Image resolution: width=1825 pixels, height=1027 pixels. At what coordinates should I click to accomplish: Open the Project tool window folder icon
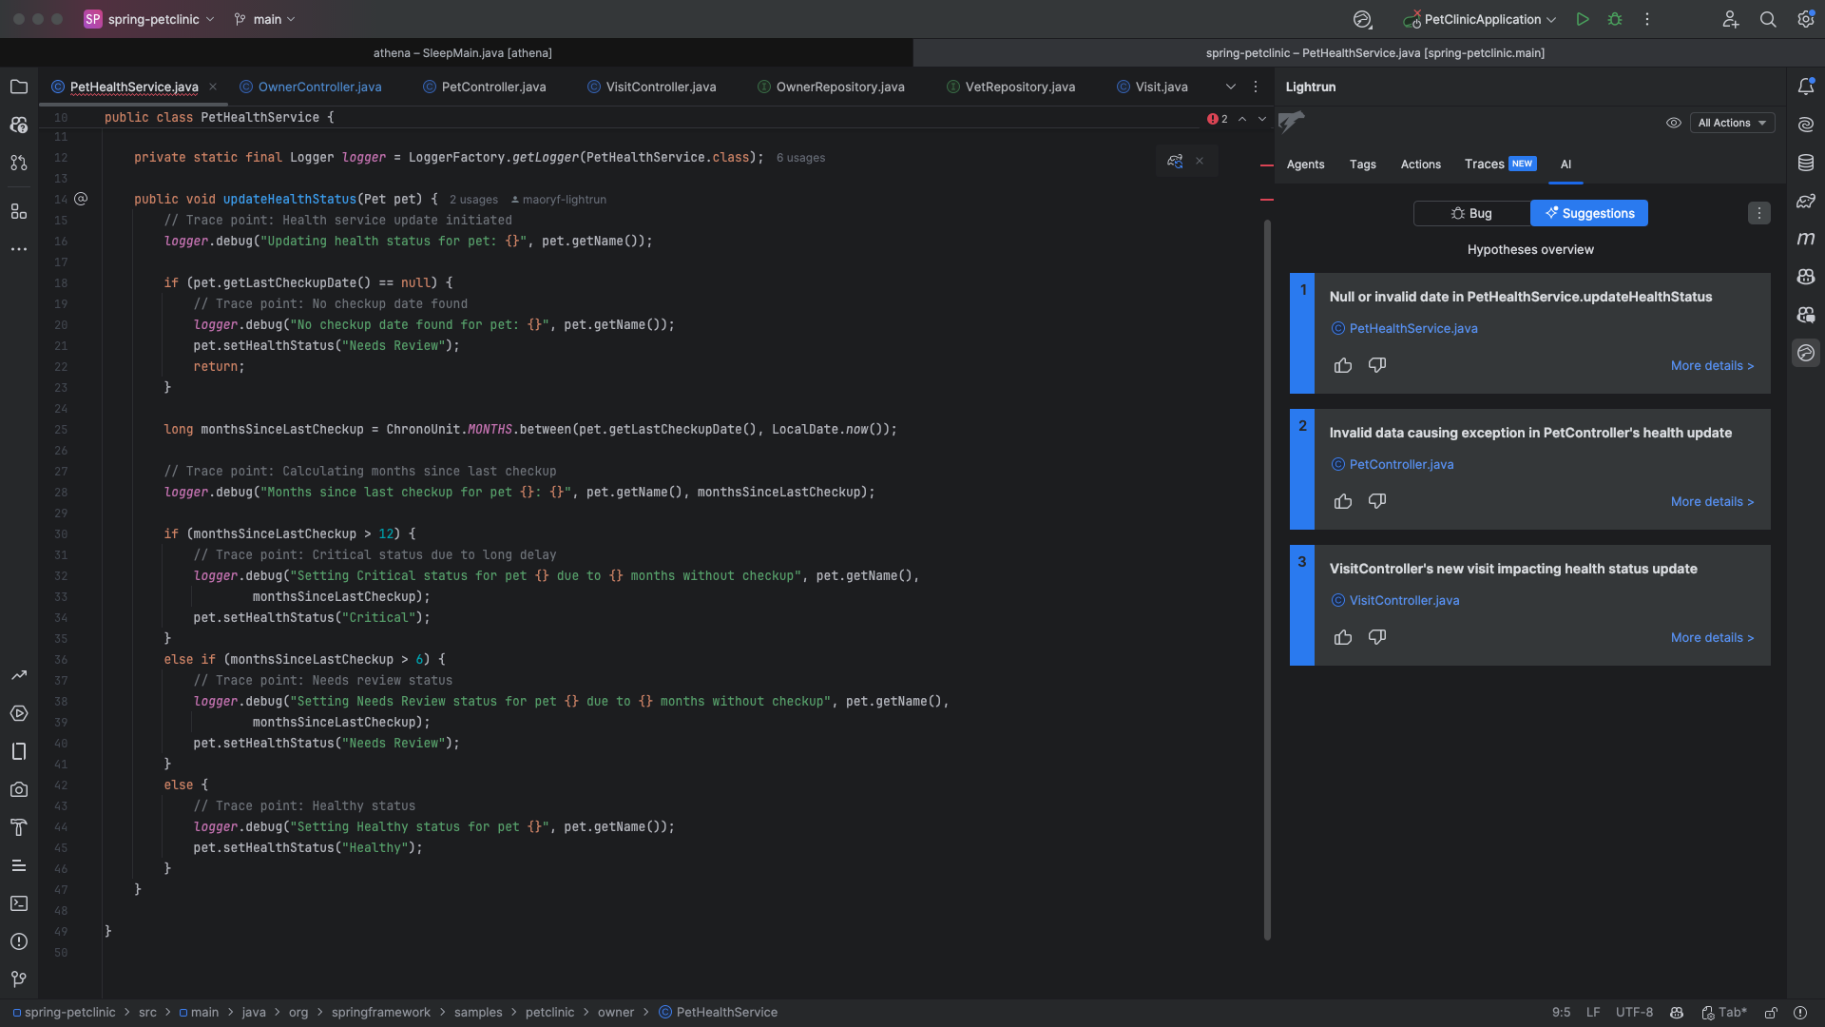pyautogui.click(x=19, y=87)
